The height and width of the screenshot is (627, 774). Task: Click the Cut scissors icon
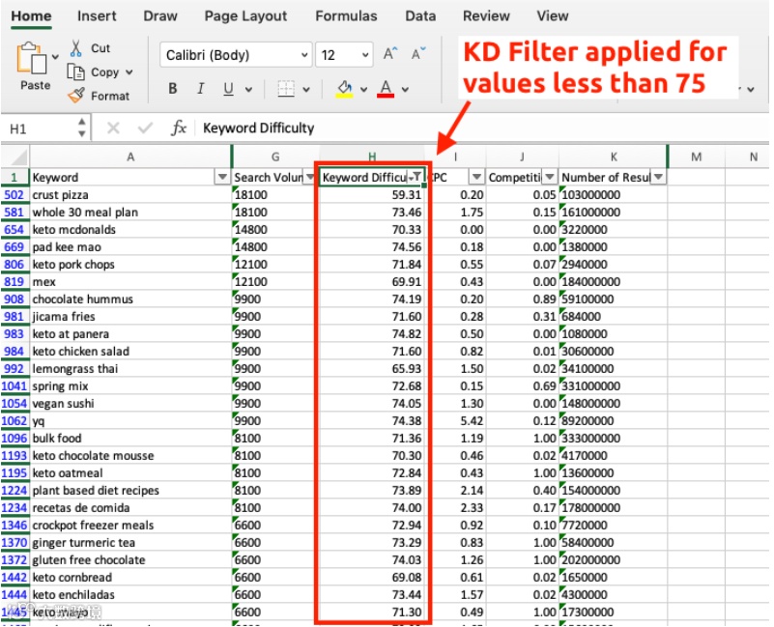pyautogui.click(x=75, y=48)
